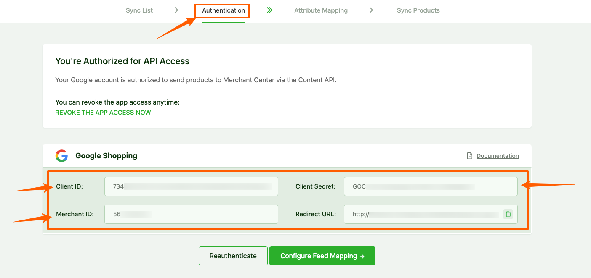The height and width of the screenshot is (278, 591).
Task: Click Revoke the App Access Now link
Action: (x=103, y=113)
